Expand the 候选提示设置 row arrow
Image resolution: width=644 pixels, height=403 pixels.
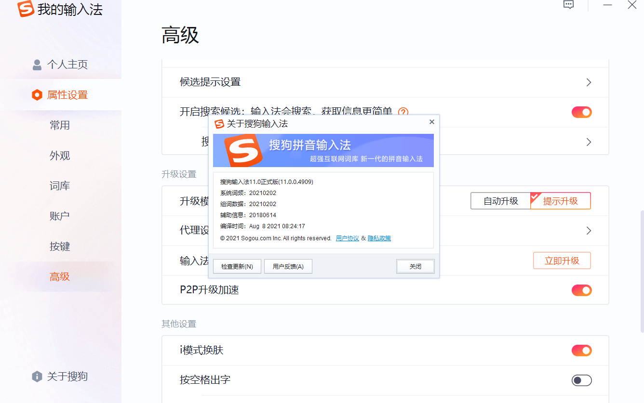(589, 82)
